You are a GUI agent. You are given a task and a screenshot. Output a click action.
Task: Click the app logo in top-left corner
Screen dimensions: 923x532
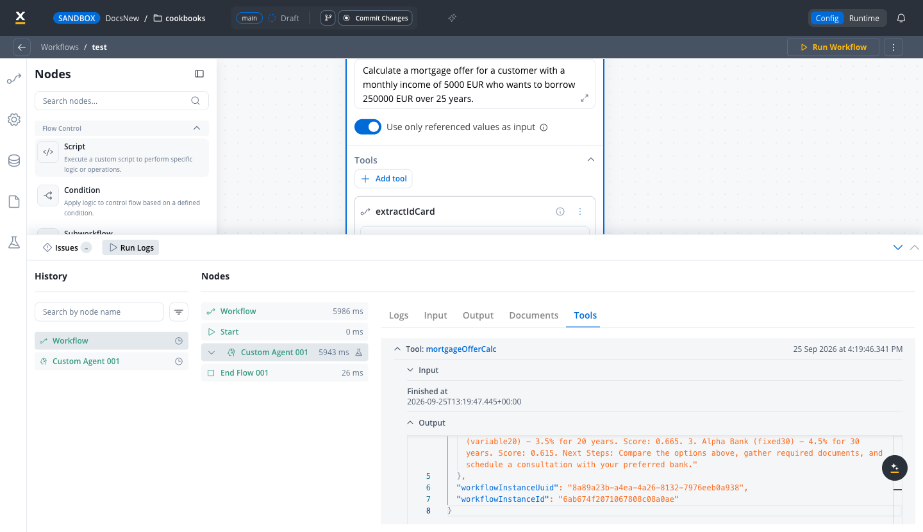pos(20,17)
